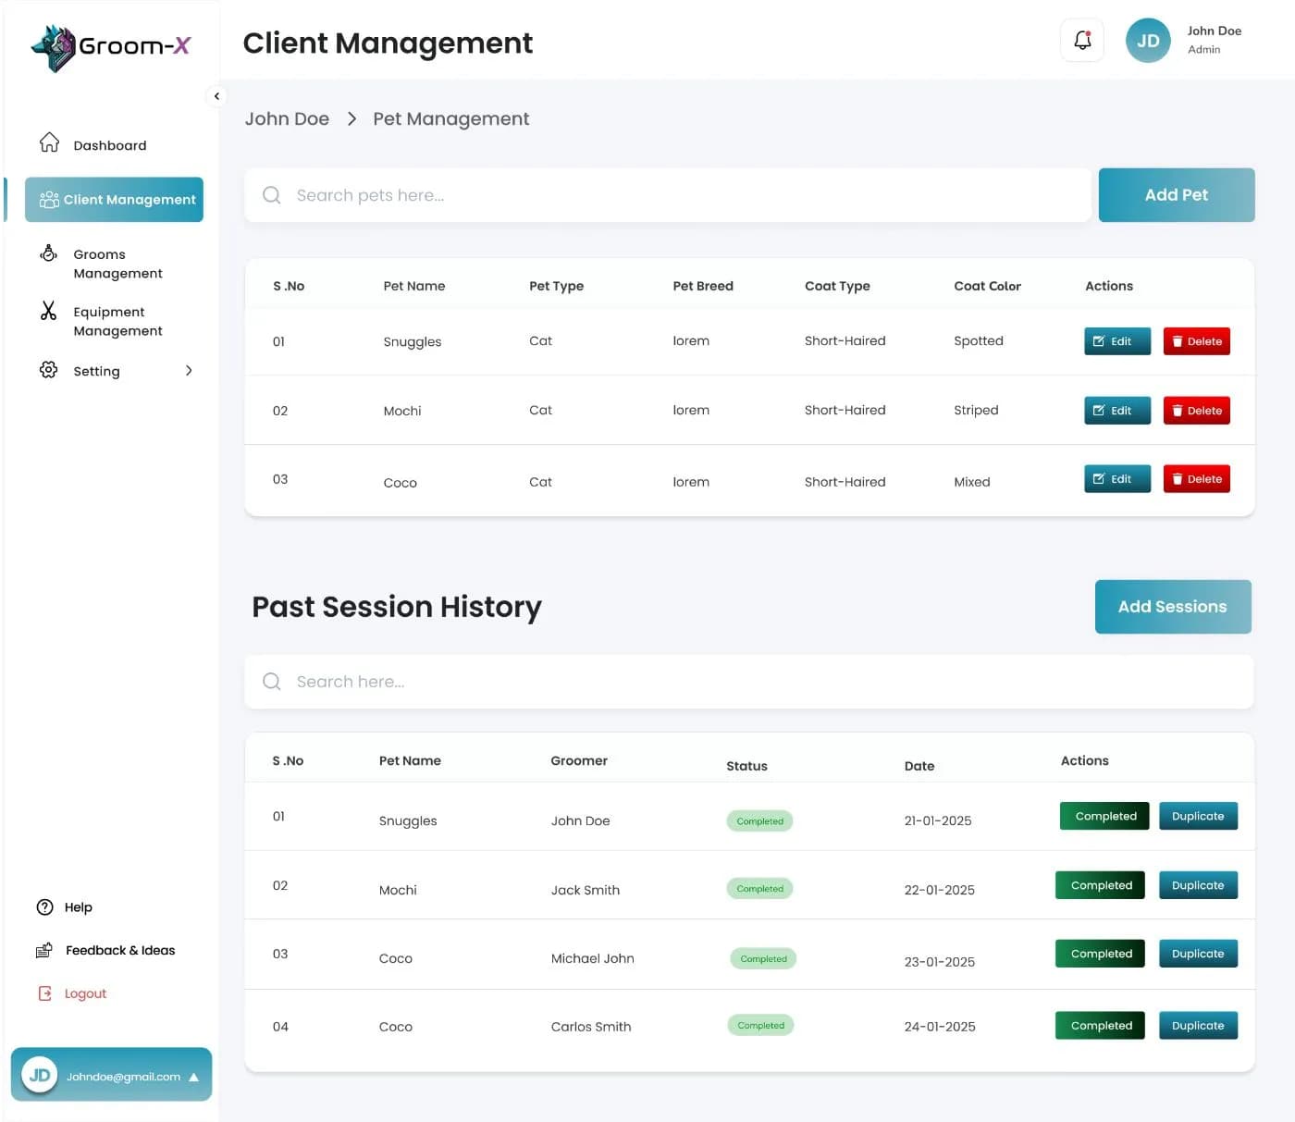Collapse the sidebar with the arrow toggle

(x=216, y=96)
